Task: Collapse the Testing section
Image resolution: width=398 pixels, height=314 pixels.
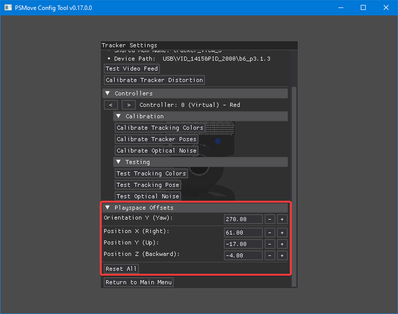Action: point(200,162)
